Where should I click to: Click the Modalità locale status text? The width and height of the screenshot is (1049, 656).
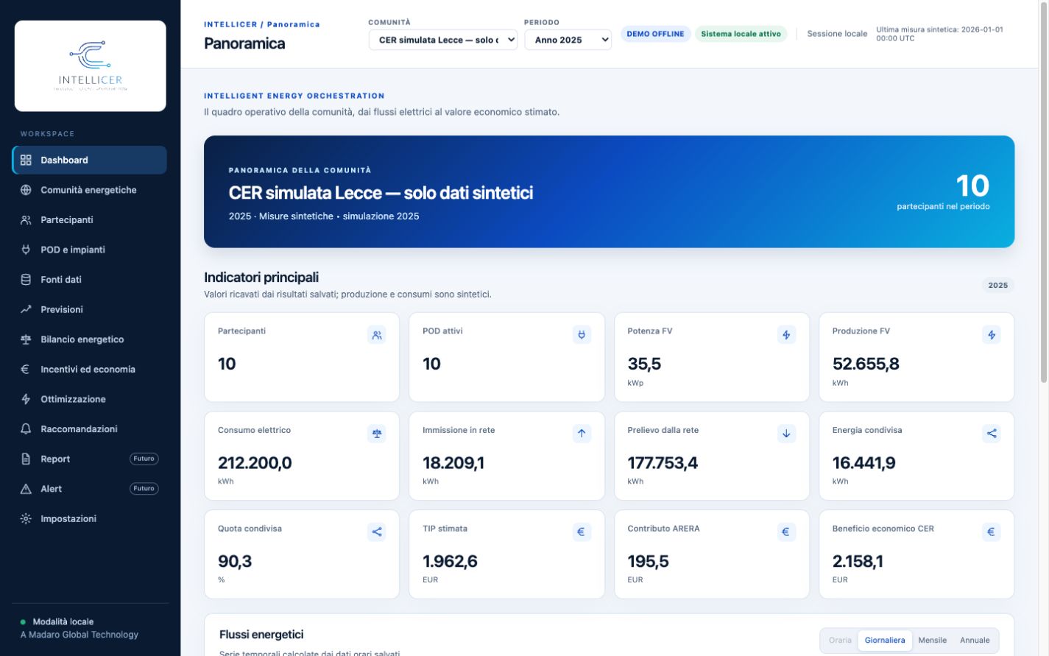pos(63,622)
